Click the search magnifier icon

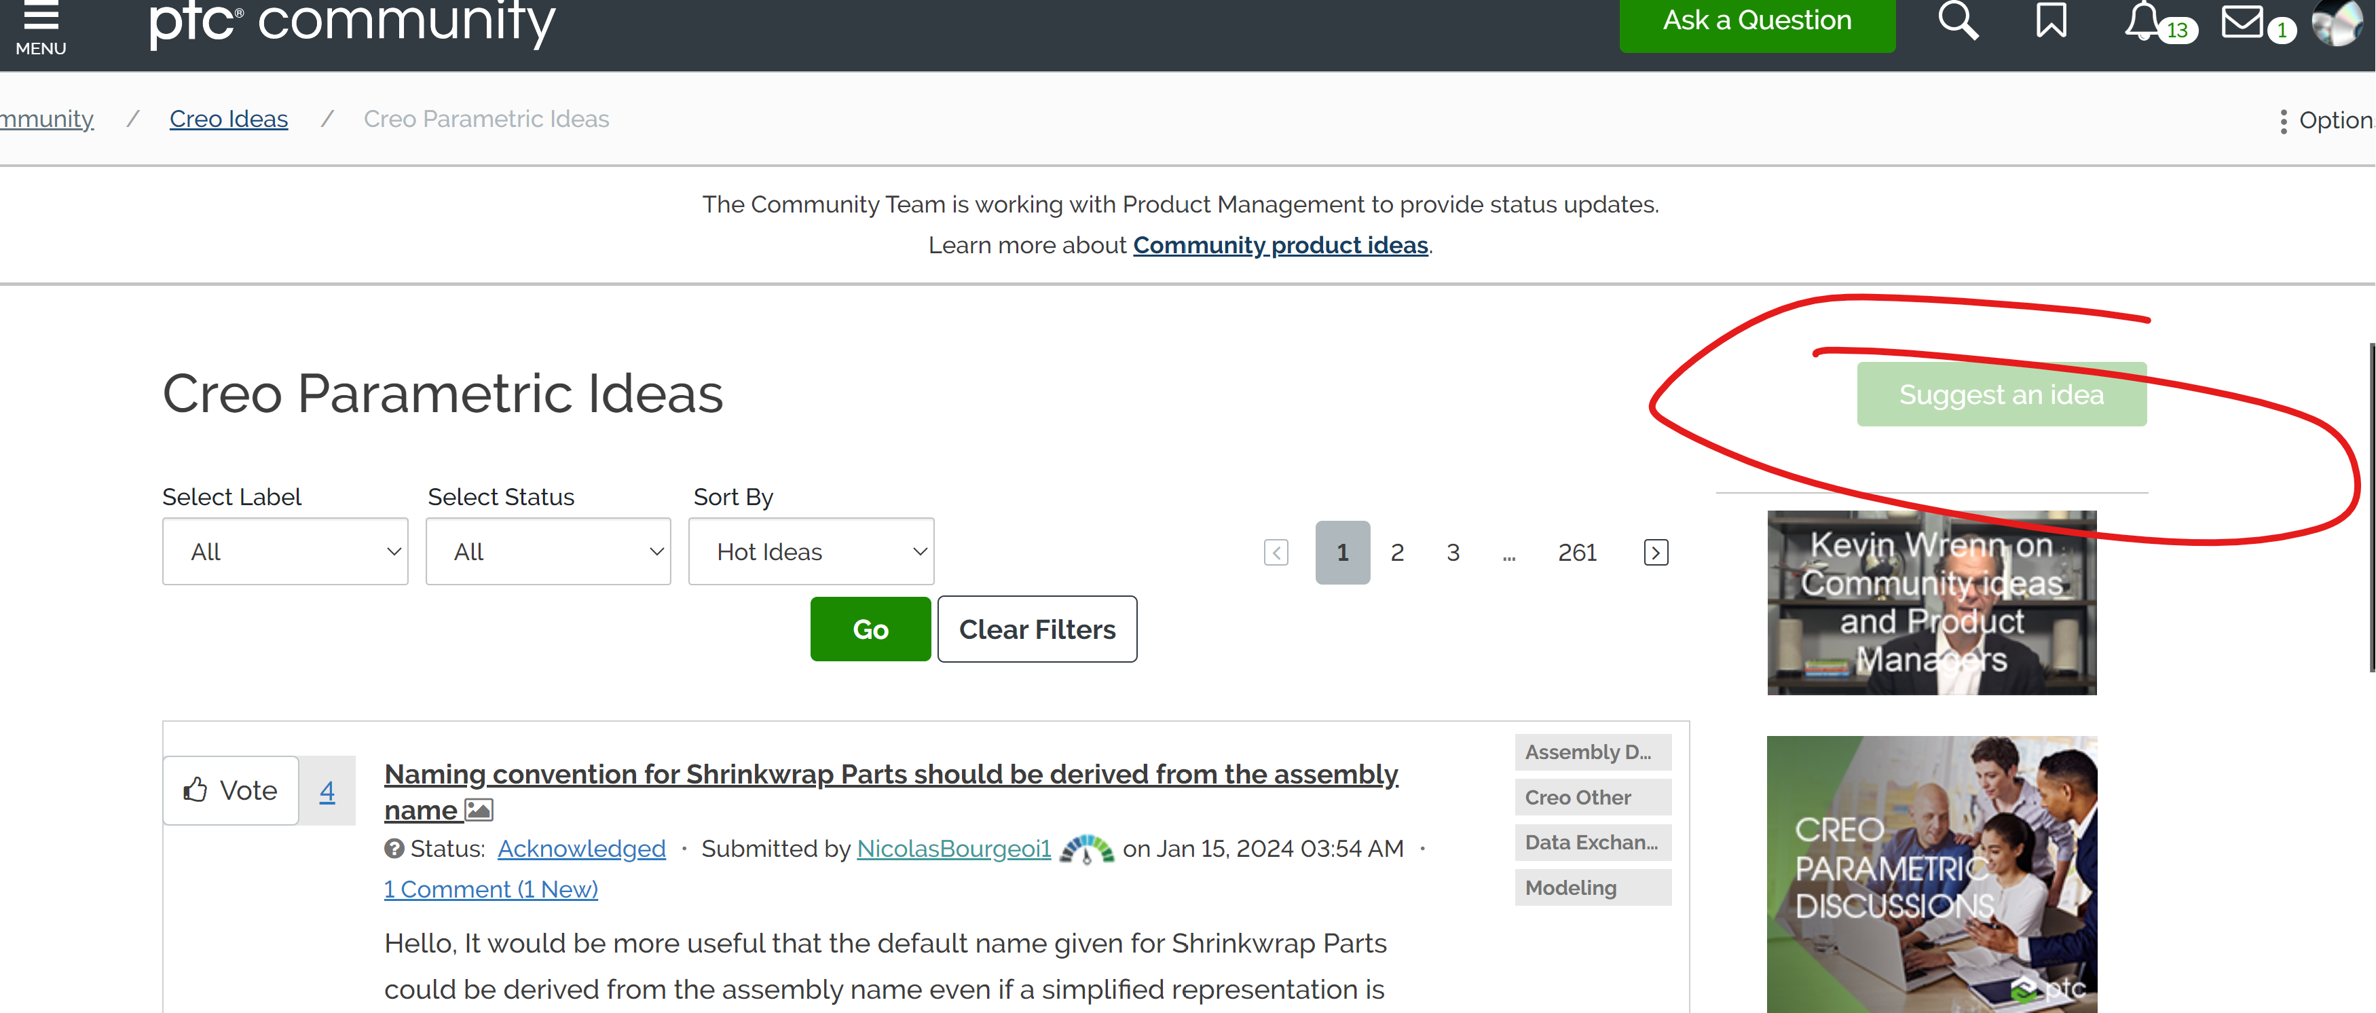pos(1959,20)
